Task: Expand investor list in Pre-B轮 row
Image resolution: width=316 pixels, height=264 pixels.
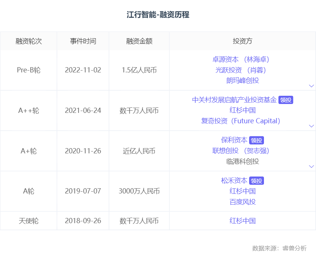Action: [312, 86]
